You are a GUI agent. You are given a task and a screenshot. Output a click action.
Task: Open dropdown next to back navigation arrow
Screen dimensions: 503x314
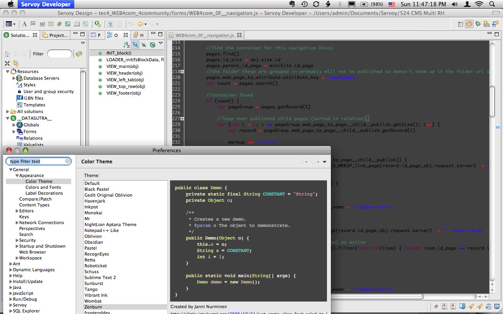145,24
